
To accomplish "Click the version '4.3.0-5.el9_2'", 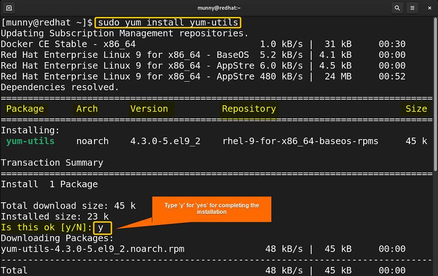I will pyautogui.click(x=165, y=141).
